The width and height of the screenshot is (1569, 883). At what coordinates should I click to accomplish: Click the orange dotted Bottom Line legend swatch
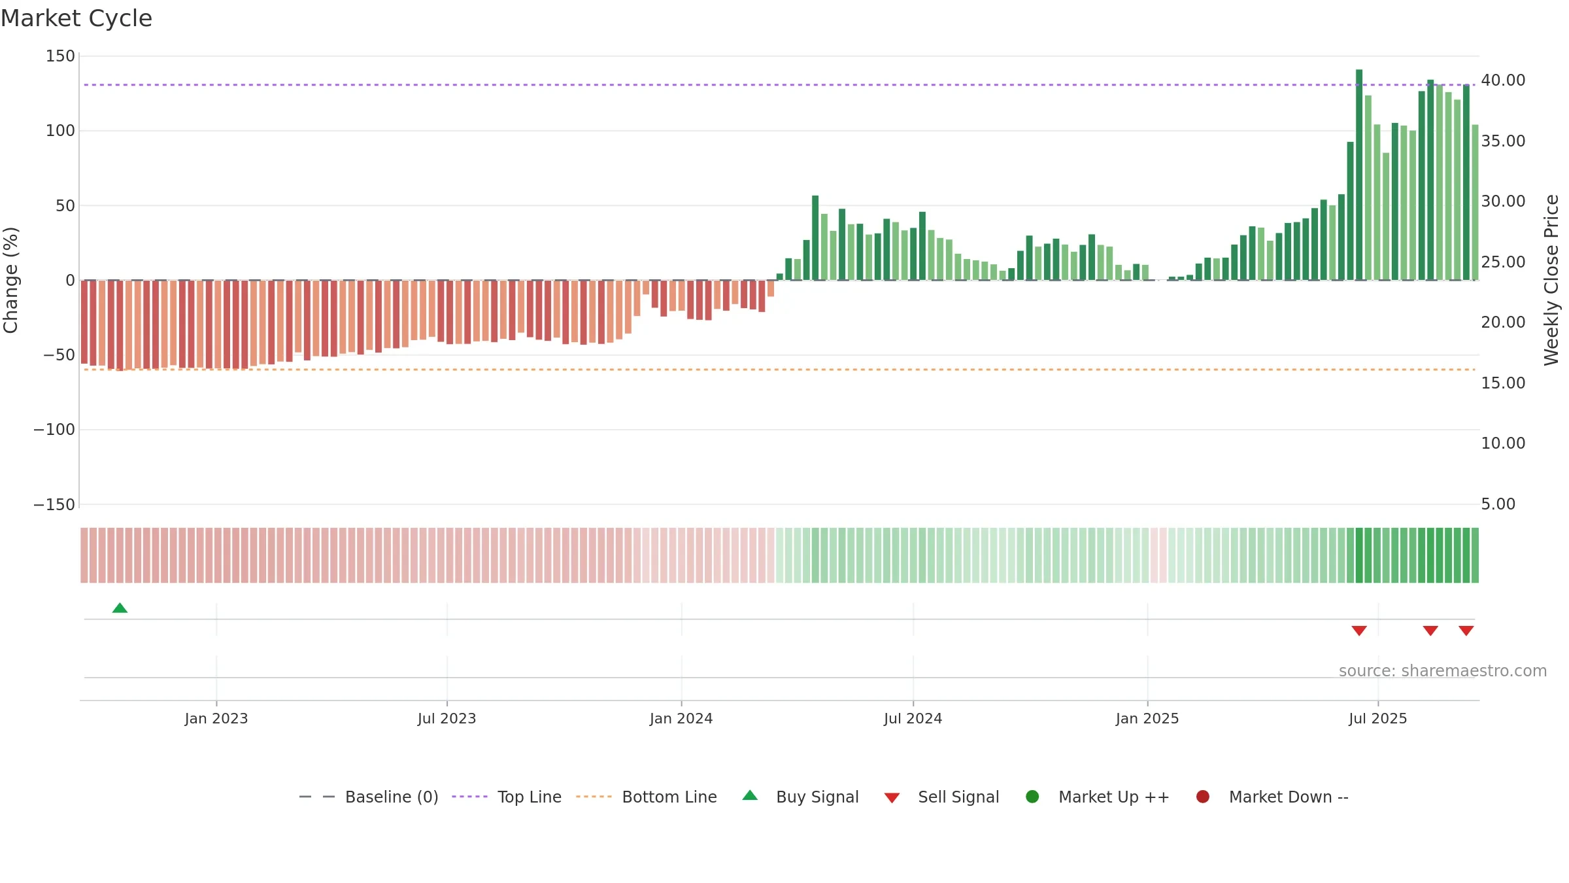(x=594, y=797)
